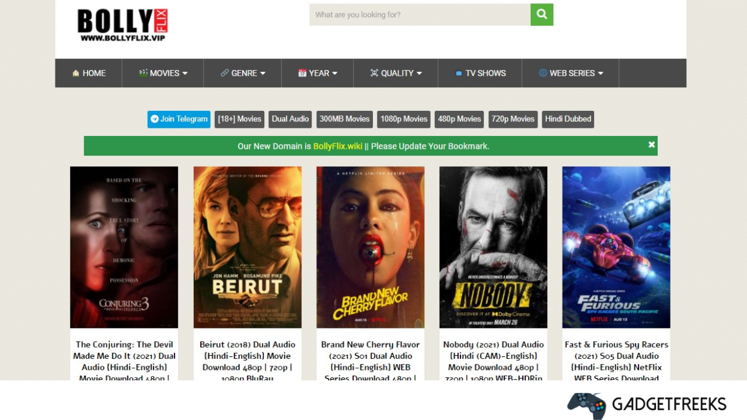Dismiss the green new domain notice
This screenshot has height=420, width=747.
(651, 145)
